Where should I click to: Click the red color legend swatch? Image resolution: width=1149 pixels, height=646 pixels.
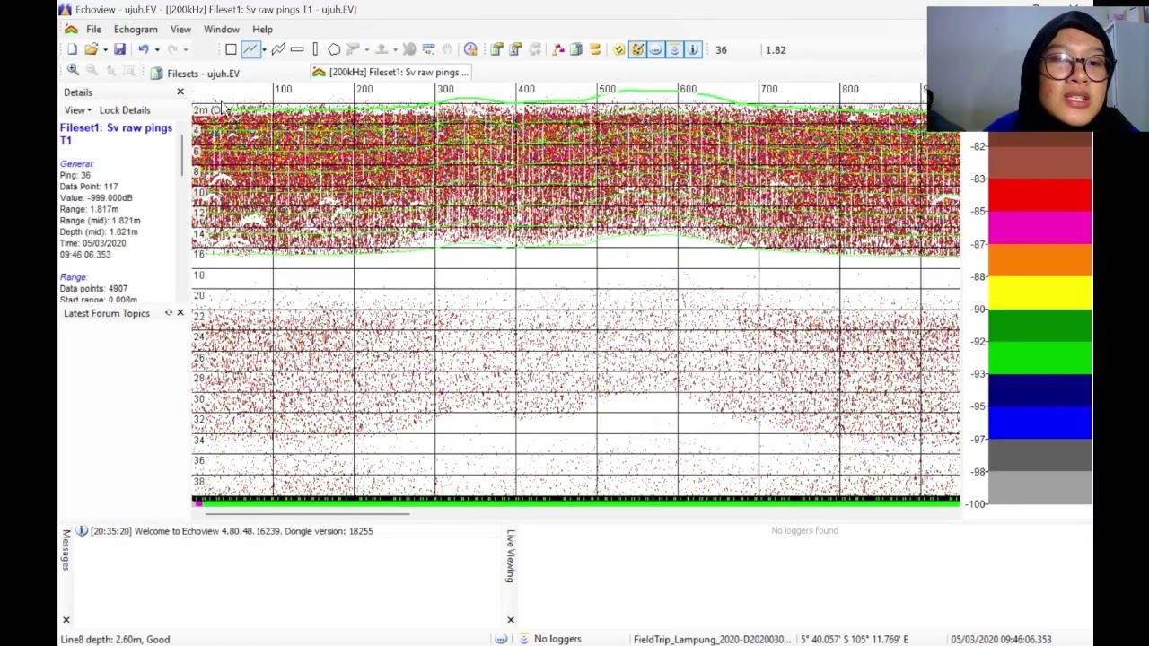pyautogui.click(x=1040, y=195)
